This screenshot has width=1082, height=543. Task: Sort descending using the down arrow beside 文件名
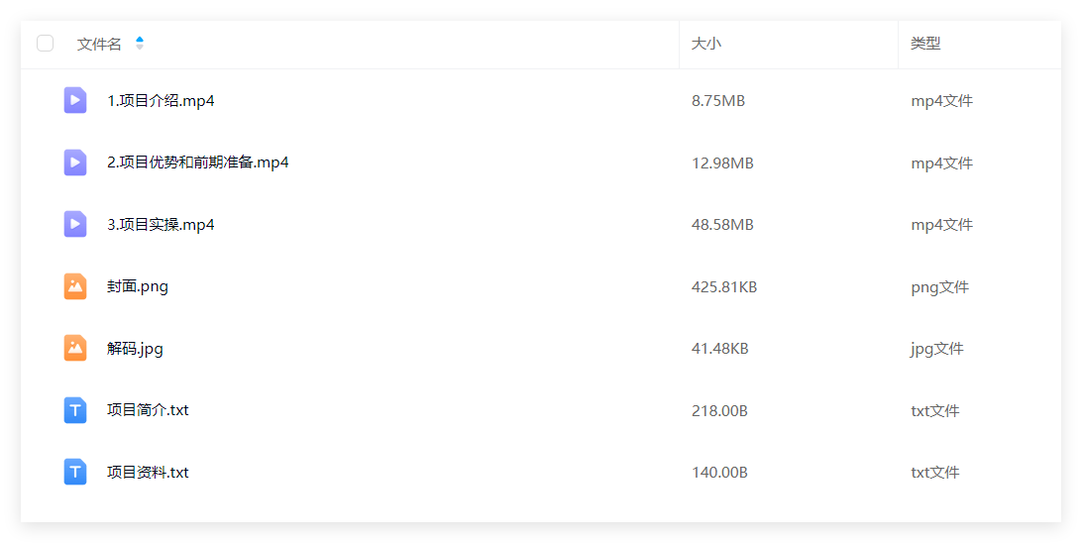[x=140, y=47]
